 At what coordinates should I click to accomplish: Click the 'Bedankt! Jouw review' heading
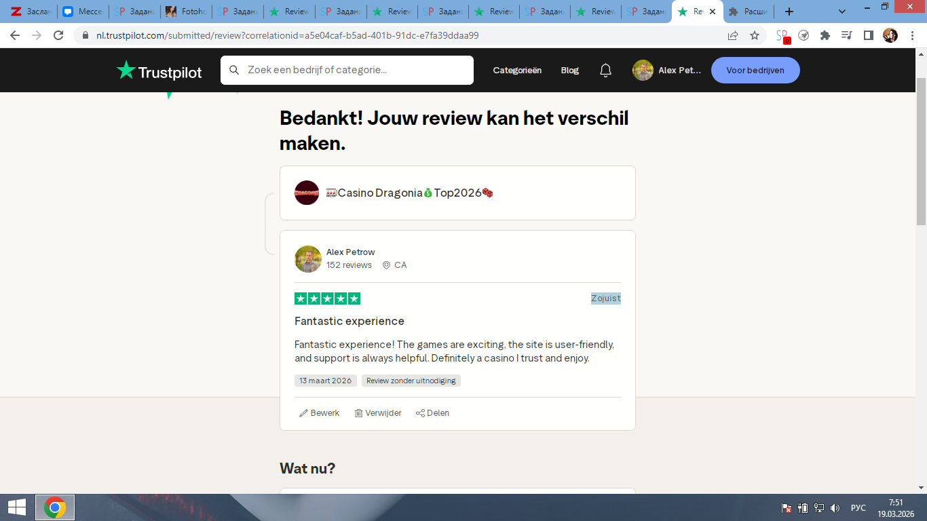[x=454, y=130]
